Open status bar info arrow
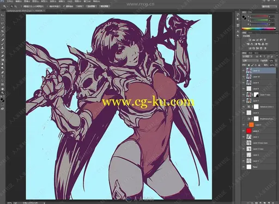Screen dimensions: 279x204 coord(44,203)
